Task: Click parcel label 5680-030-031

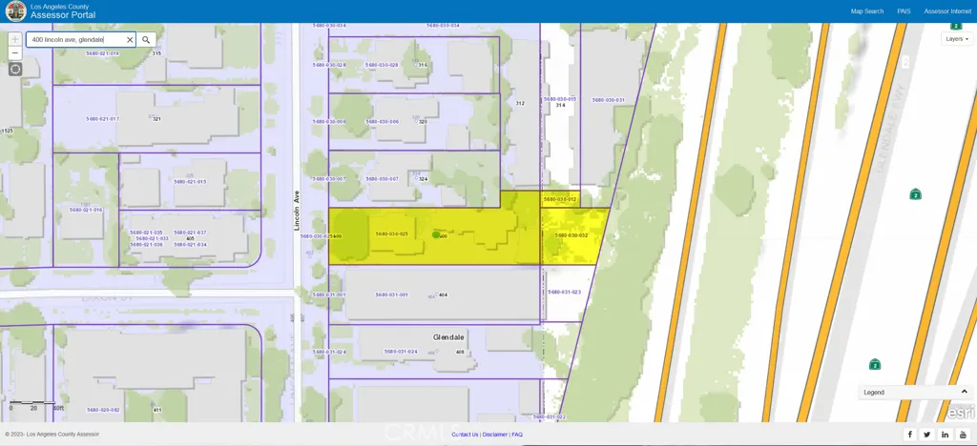Action: click(x=608, y=100)
